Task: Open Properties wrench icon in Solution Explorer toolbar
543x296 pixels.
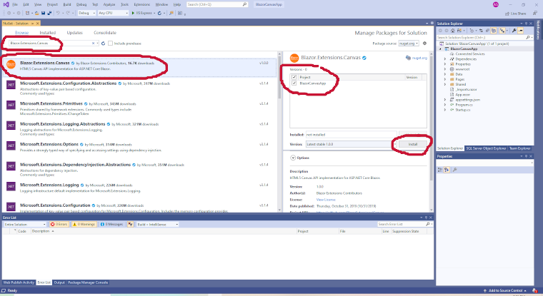Action: pos(514,31)
